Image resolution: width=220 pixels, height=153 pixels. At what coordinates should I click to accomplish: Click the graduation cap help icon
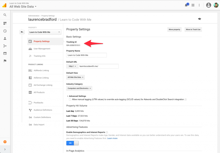click(x=199, y=19)
